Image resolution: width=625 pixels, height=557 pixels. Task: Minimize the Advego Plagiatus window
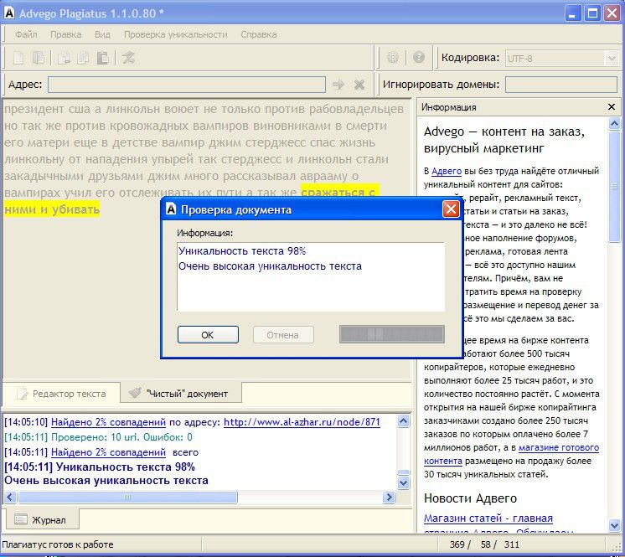[572, 13]
